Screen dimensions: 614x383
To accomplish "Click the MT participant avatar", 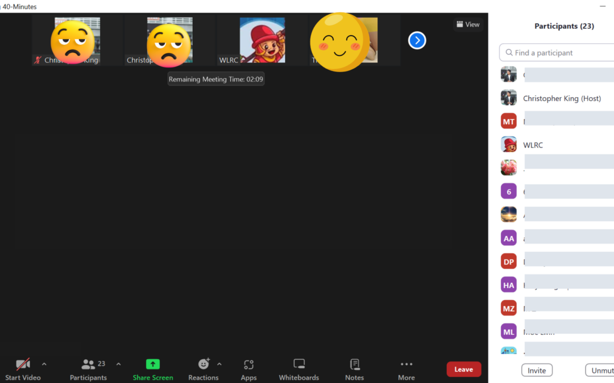I will point(509,121).
